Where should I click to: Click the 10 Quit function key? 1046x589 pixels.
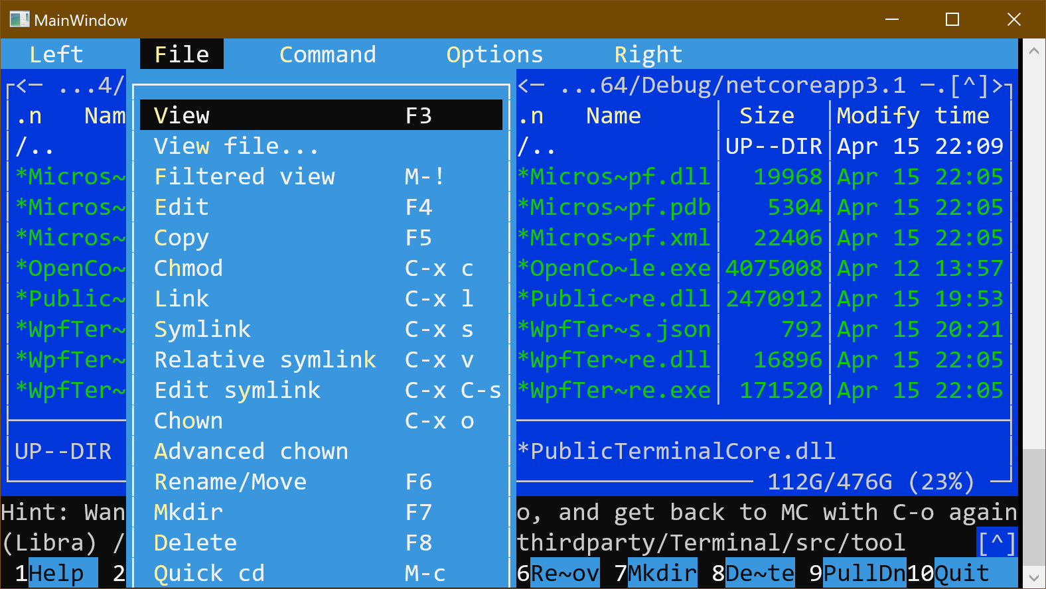click(962, 573)
